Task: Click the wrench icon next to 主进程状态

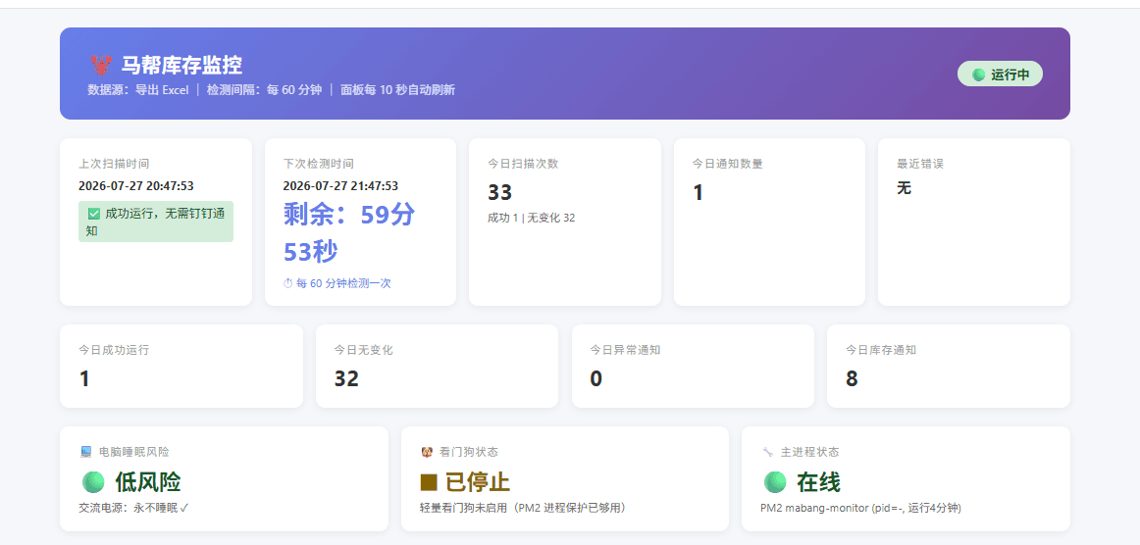Action: click(x=768, y=452)
